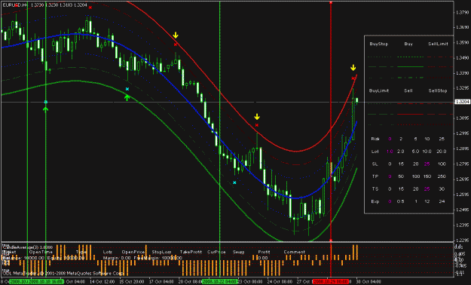The width and height of the screenshot is (471, 285).
Task: Choose Lot size 2.0
Action: pyautogui.click(x=401, y=152)
